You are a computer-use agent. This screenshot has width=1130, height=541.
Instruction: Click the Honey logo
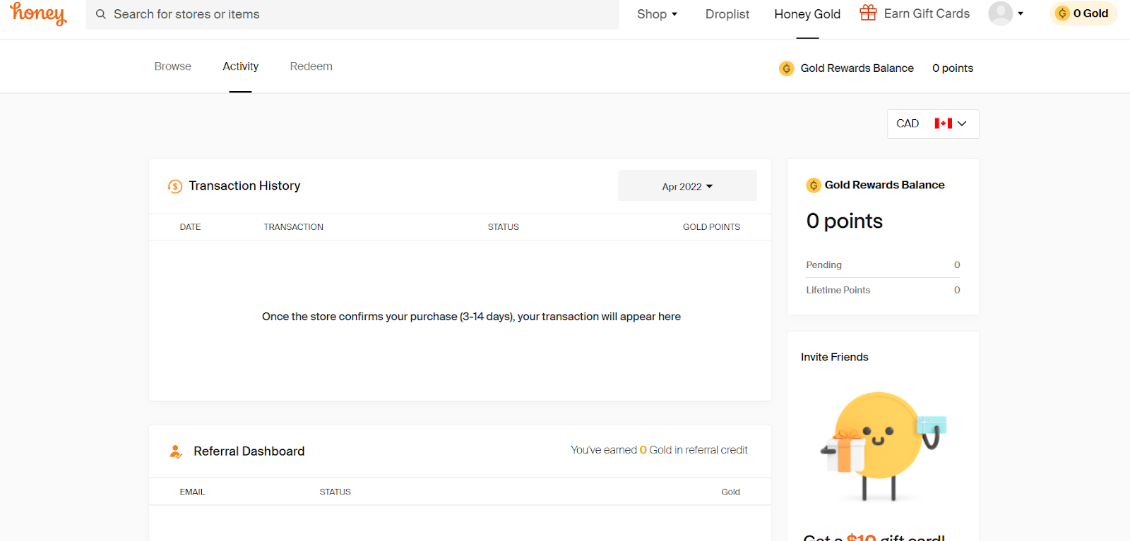[x=38, y=14]
